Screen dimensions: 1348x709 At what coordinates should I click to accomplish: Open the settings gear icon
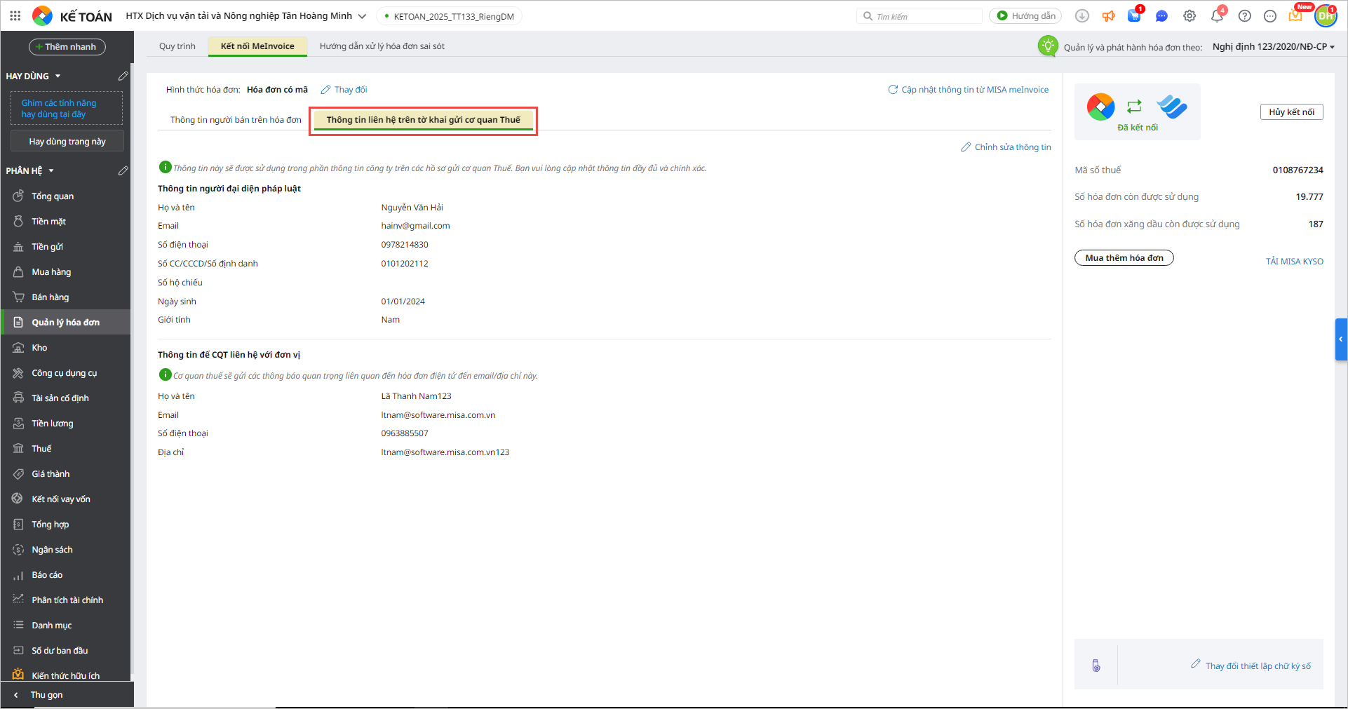(1189, 16)
